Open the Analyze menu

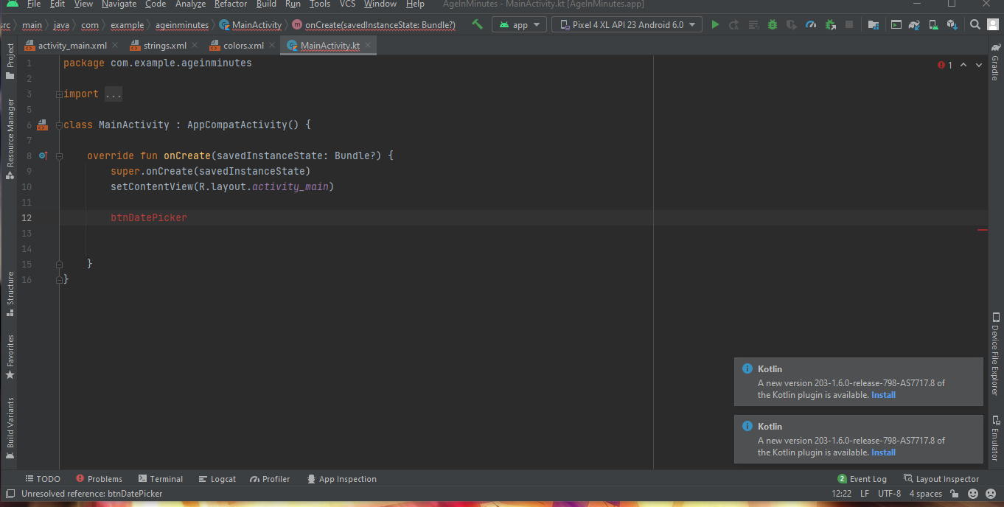[x=190, y=4]
